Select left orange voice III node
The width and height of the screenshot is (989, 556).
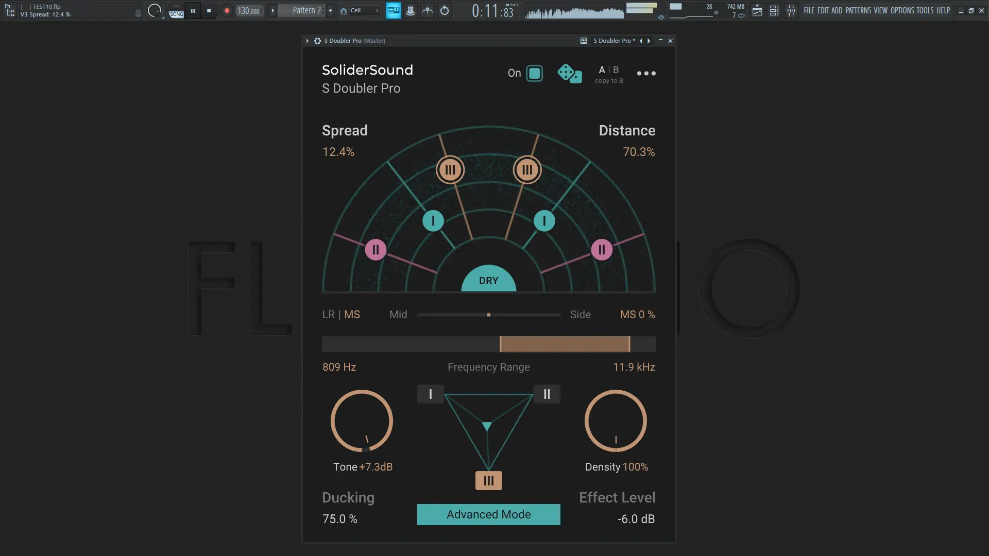coord(450,169)
